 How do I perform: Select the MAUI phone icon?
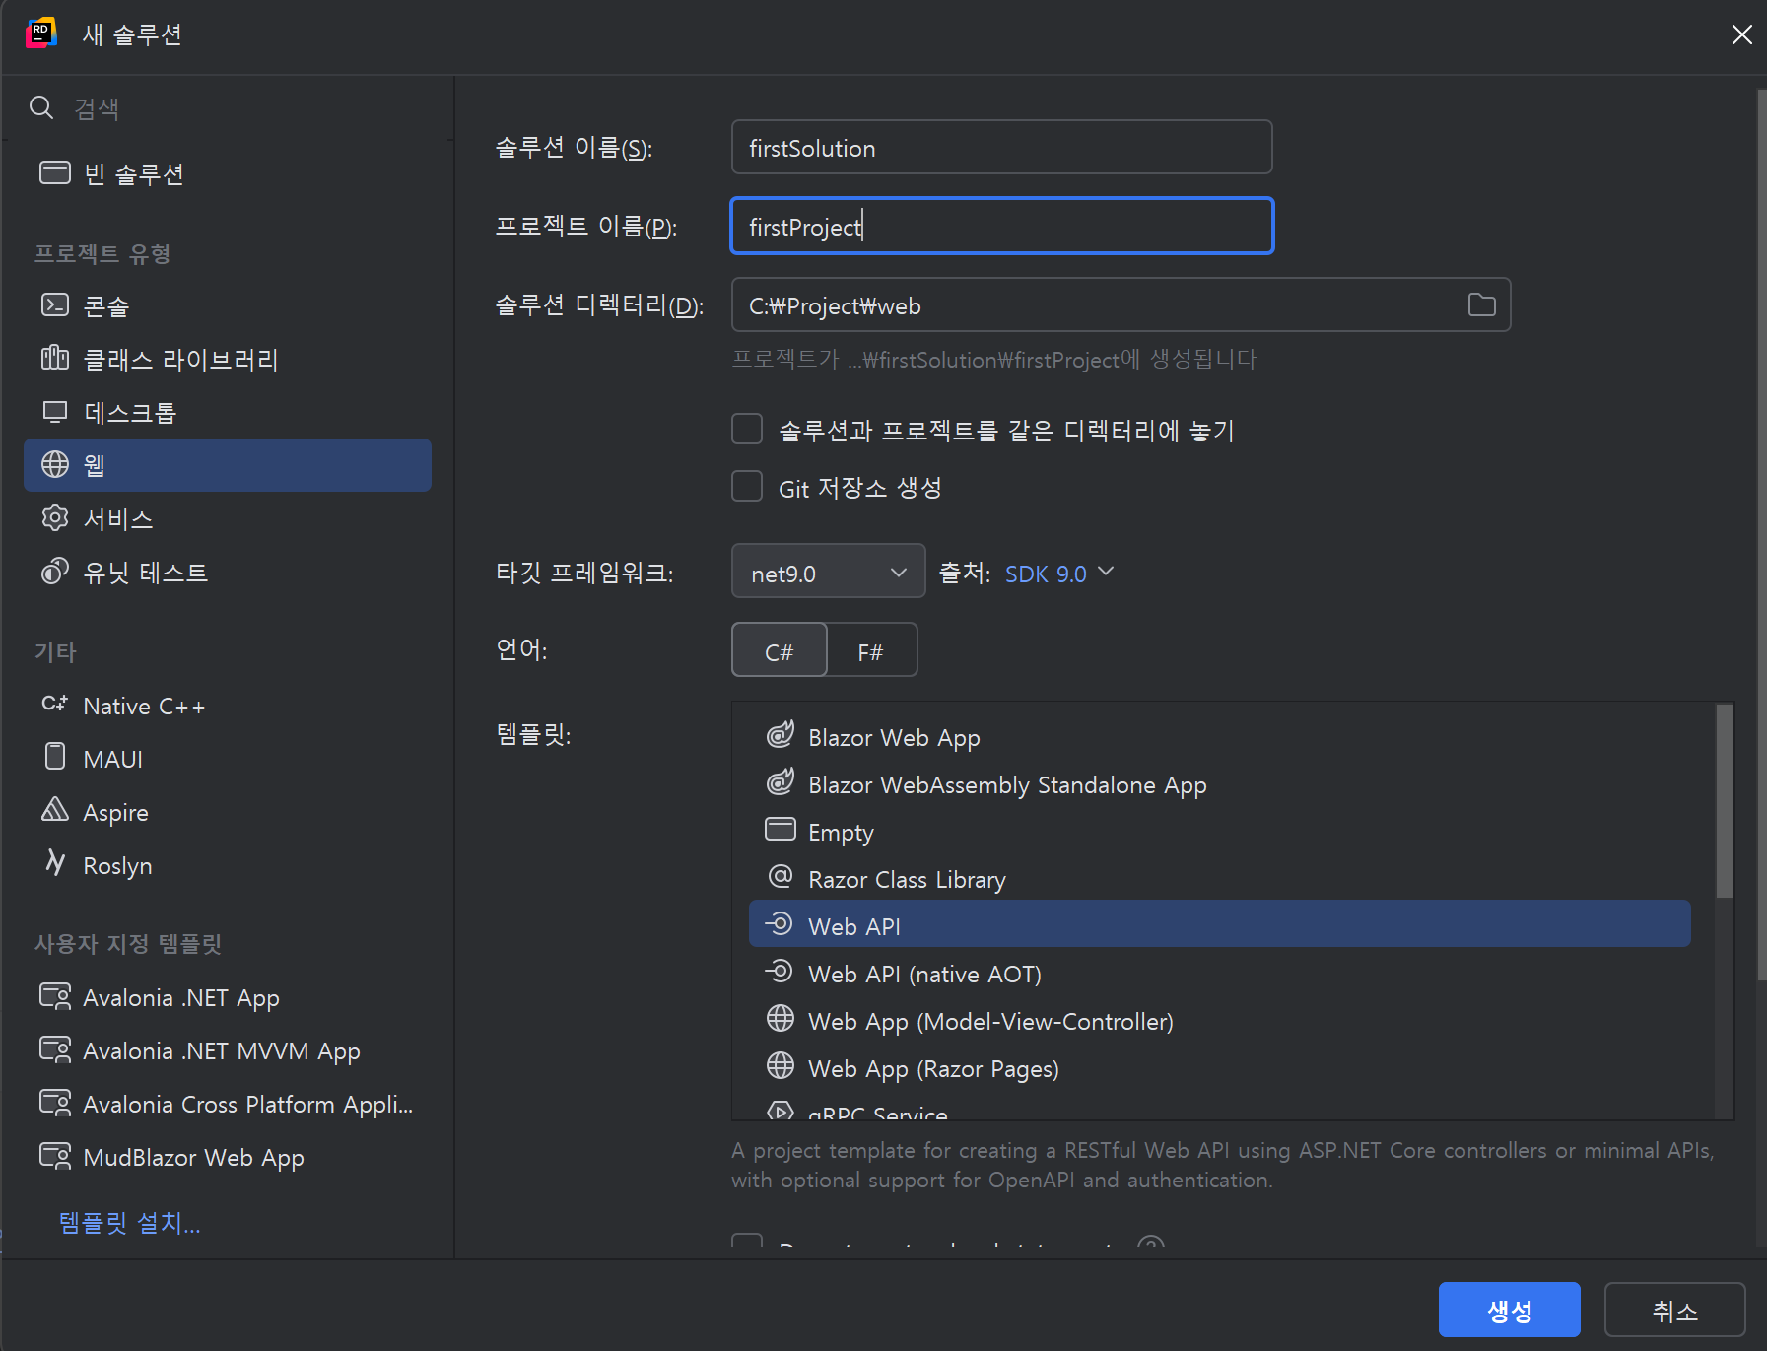coord(55,757)
